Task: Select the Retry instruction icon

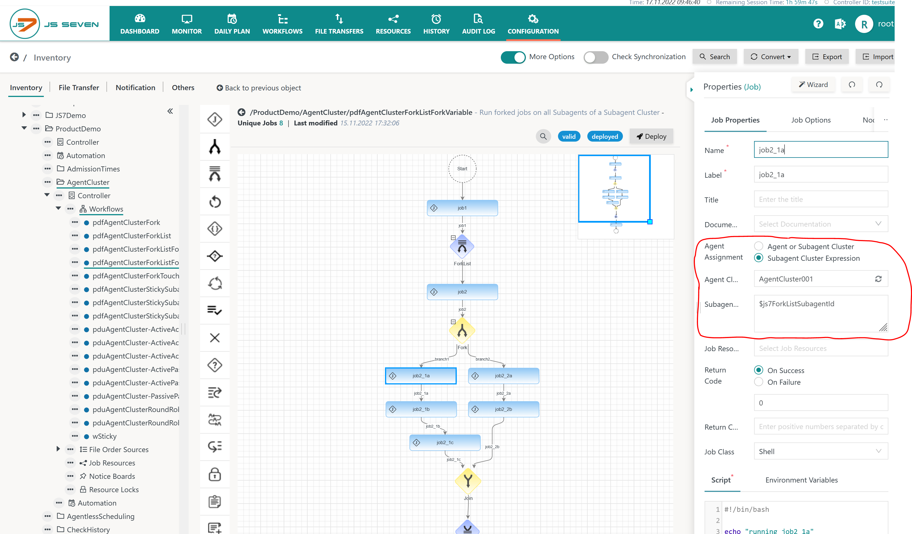Action: tap(215, 201)
